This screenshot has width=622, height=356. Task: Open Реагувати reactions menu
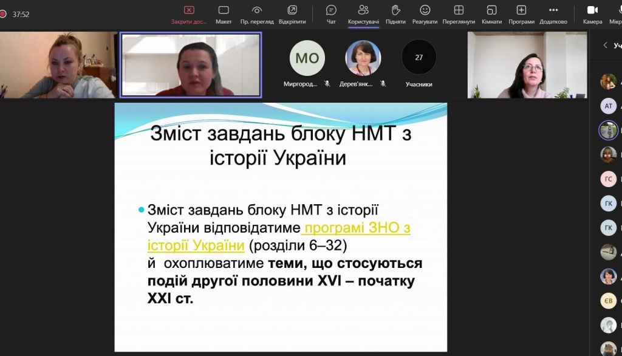coord(425,15)
